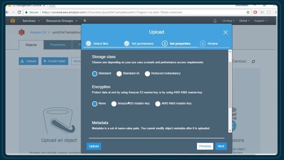Click the Create folder button
The height and width of the screenshot is (160, 284).
pyautogui.click(x=55, y=61)
